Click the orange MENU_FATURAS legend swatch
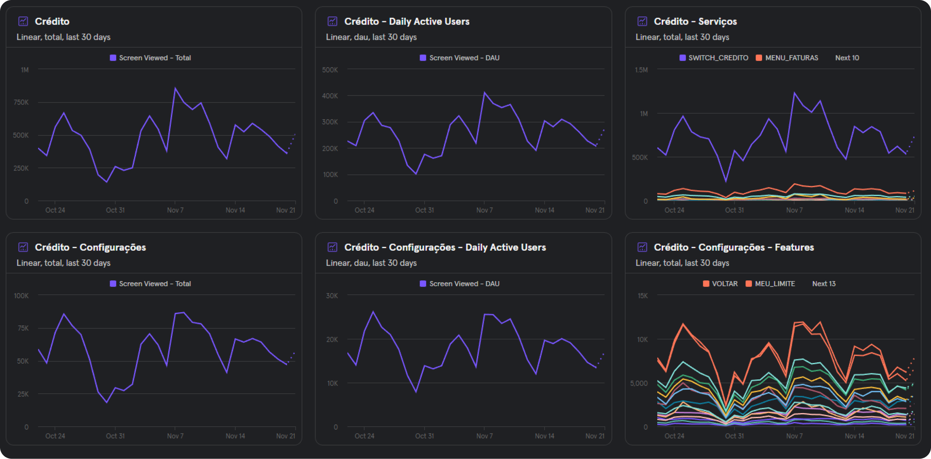The height and width of the screenshot is (459, 931). tap(759, 58)
